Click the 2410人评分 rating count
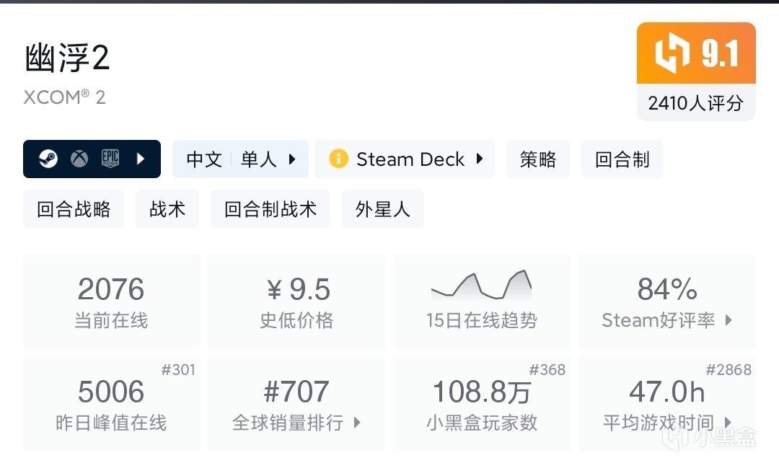The image size is (779, 463). pyautogui.click(x=695, y=103)
